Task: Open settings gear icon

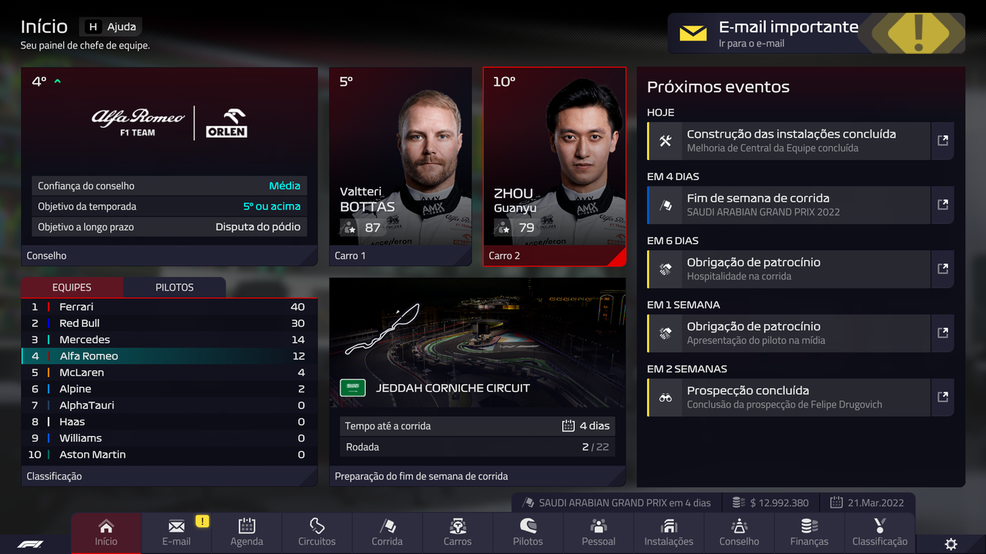Action: pos(951,544)
